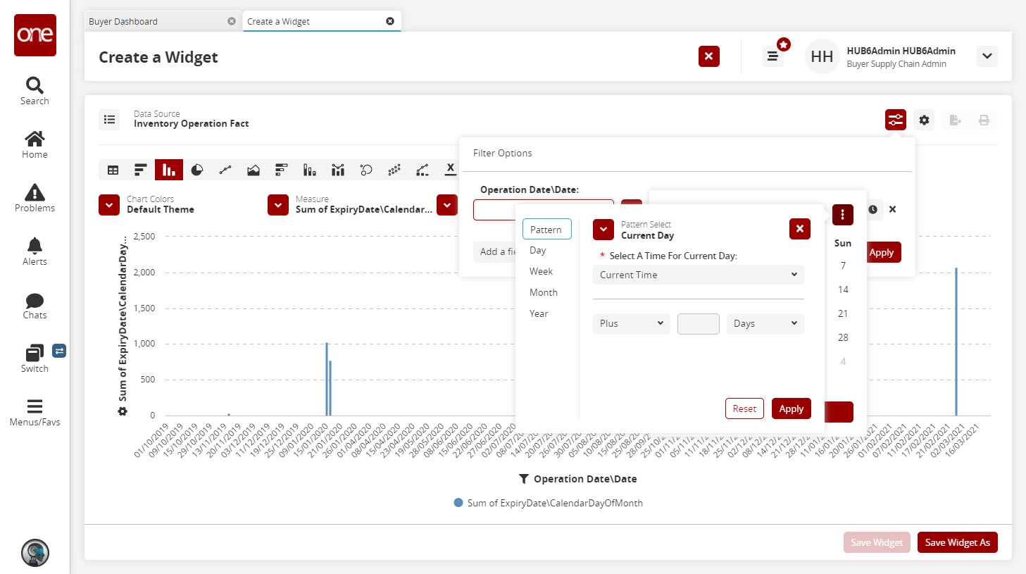Open Alerts bell icon

[x=35, y=252]
